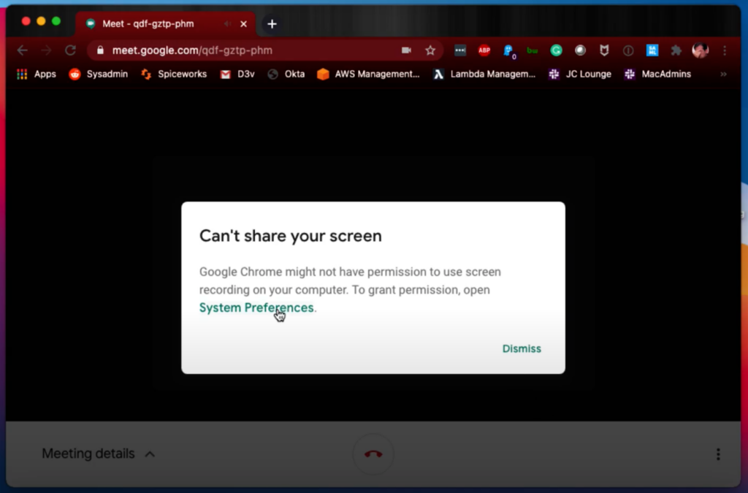Open a new browser tab

[x=272, y=24]
